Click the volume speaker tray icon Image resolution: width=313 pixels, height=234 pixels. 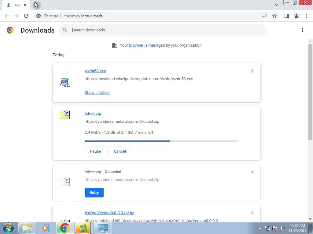(x=282, y=228)
